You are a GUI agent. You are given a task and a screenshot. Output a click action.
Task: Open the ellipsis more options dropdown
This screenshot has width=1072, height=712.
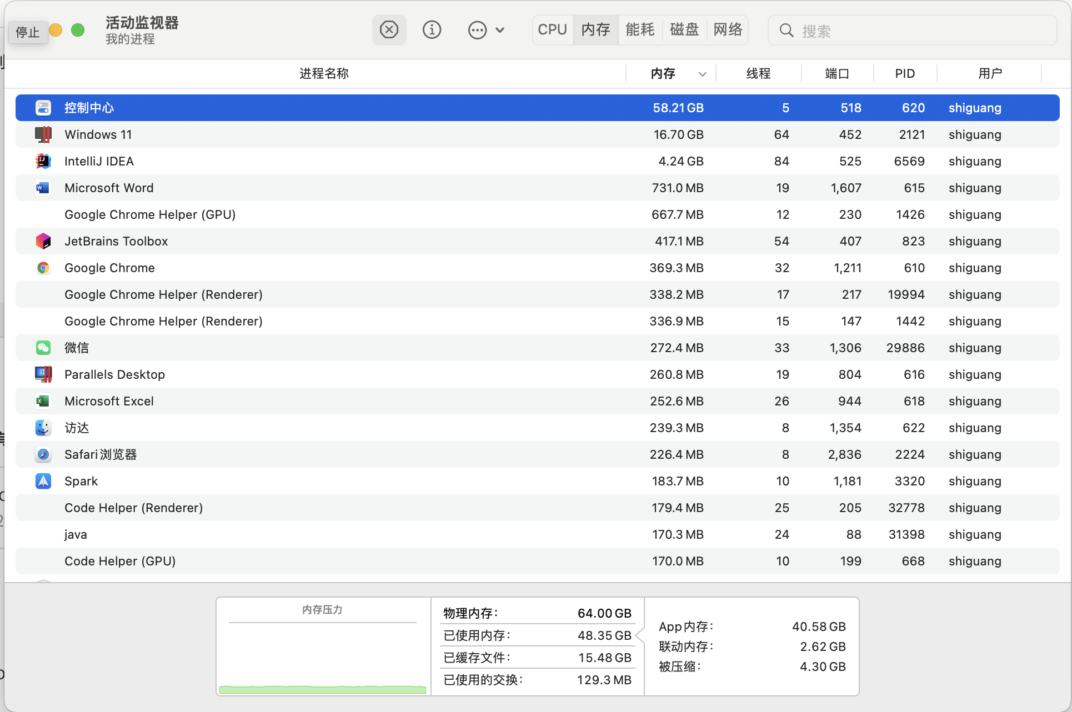point(477,29)
